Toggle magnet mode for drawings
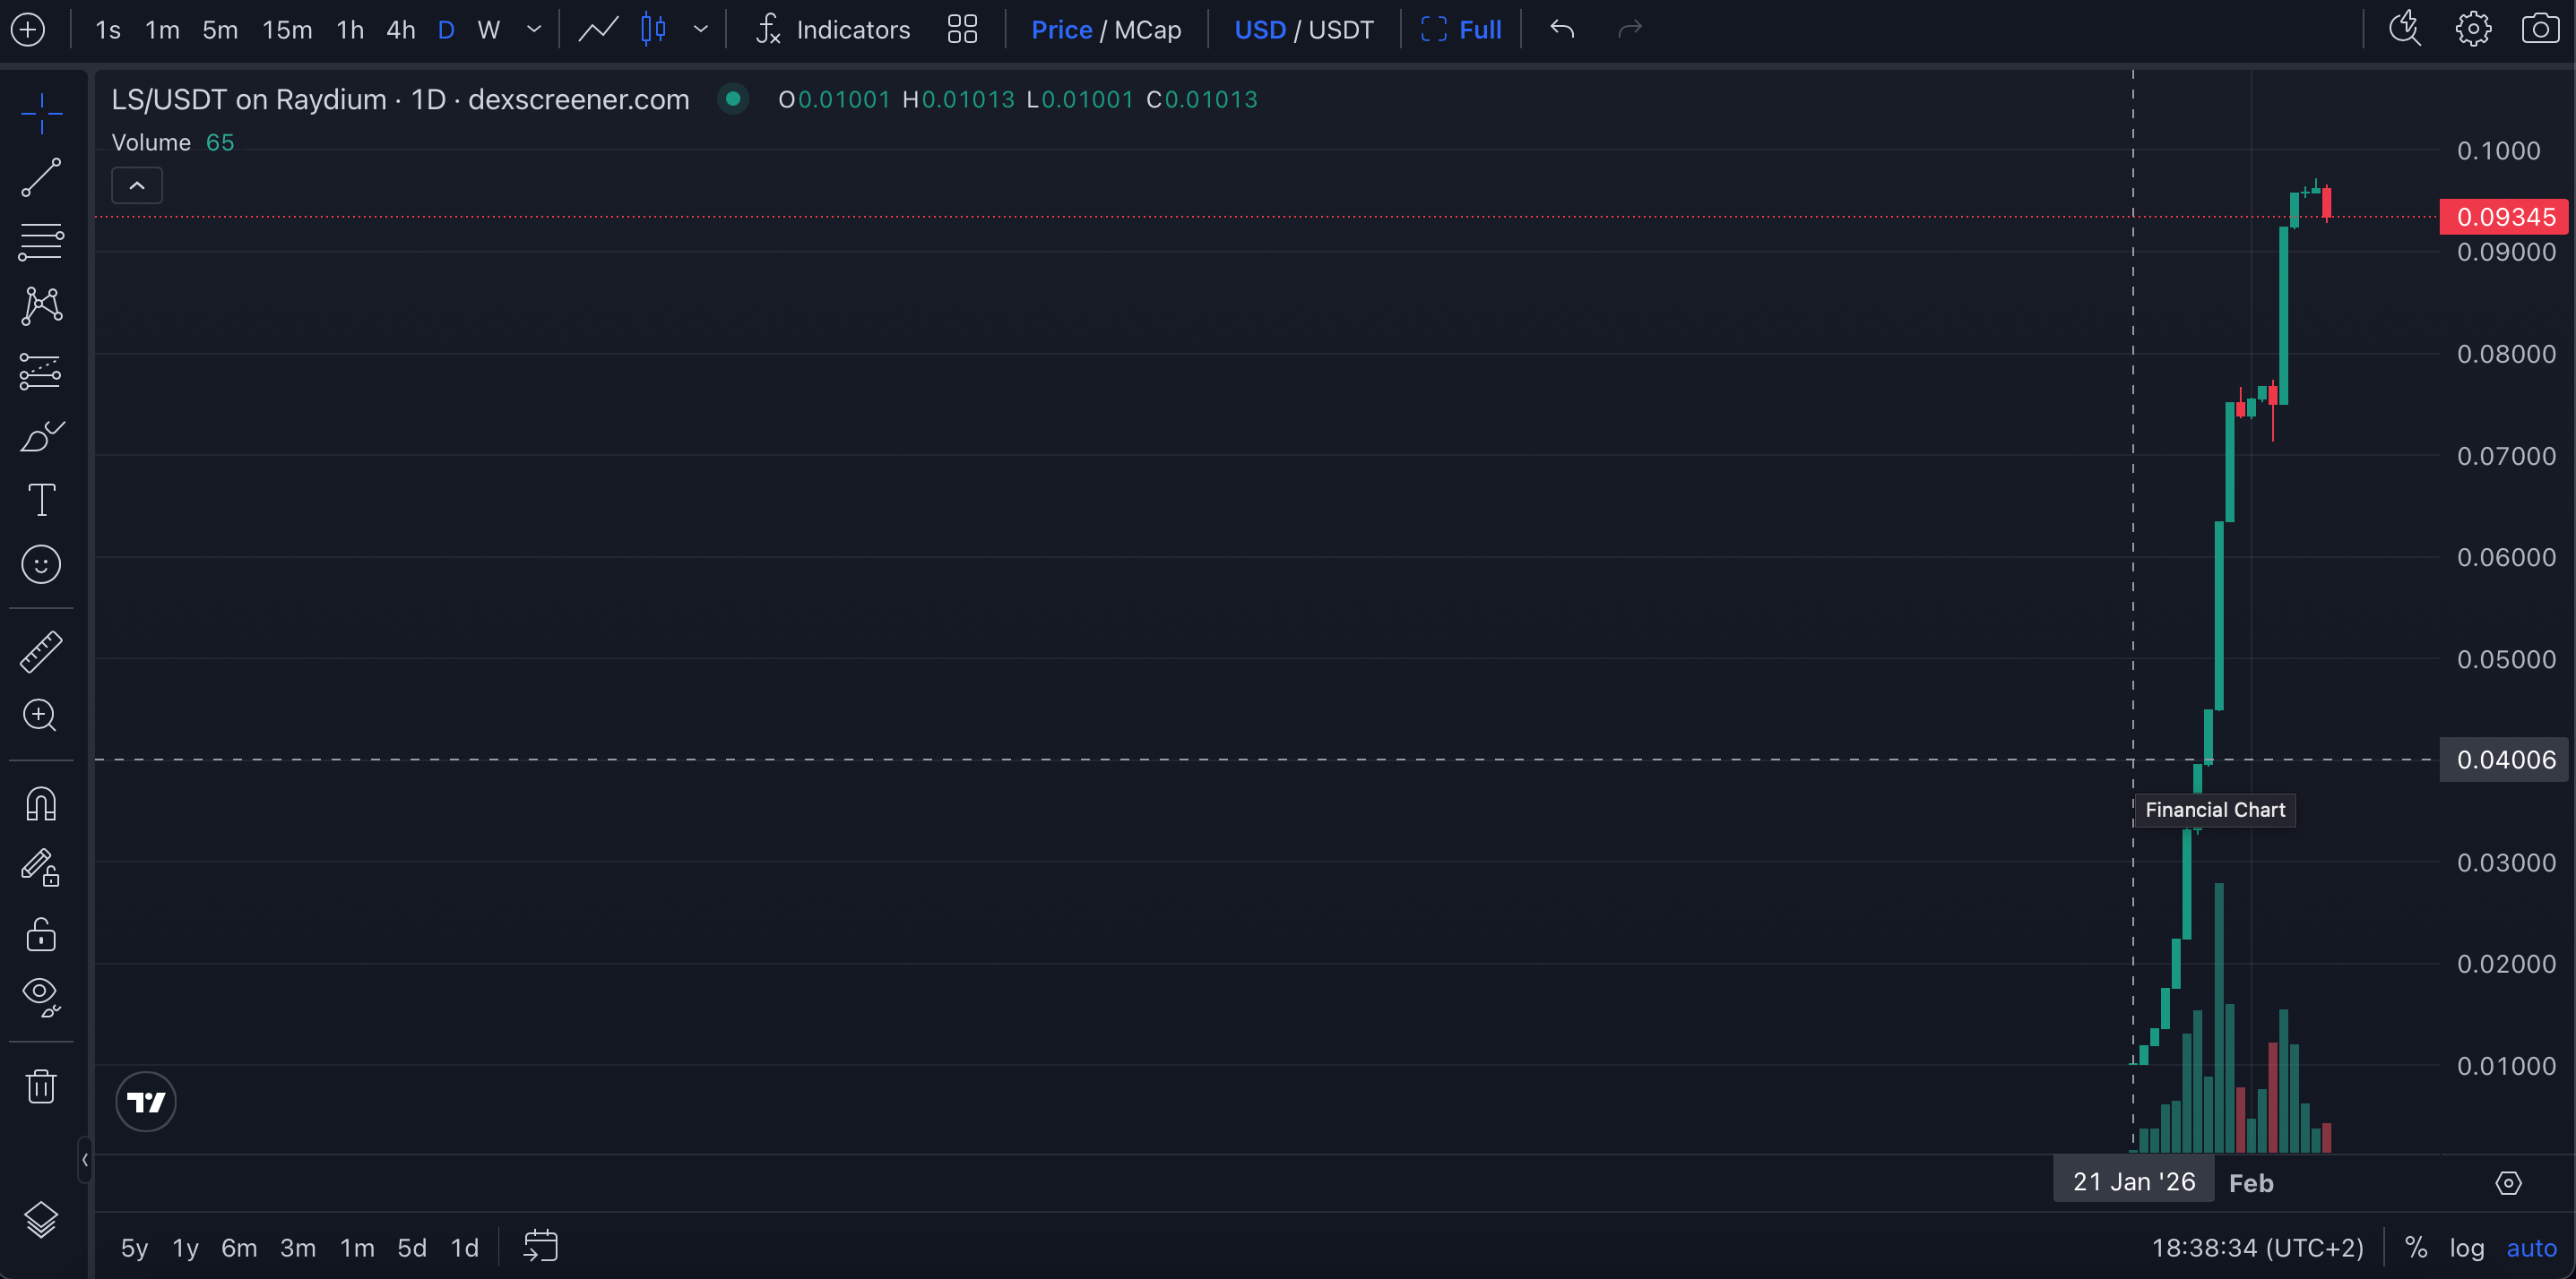 click(41, 803)
